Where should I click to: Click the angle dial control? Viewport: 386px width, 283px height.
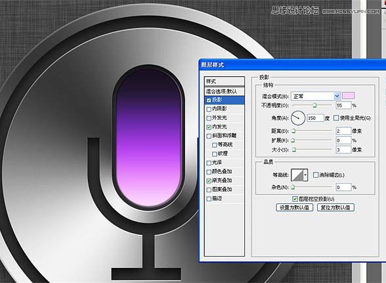coord(298,118)
